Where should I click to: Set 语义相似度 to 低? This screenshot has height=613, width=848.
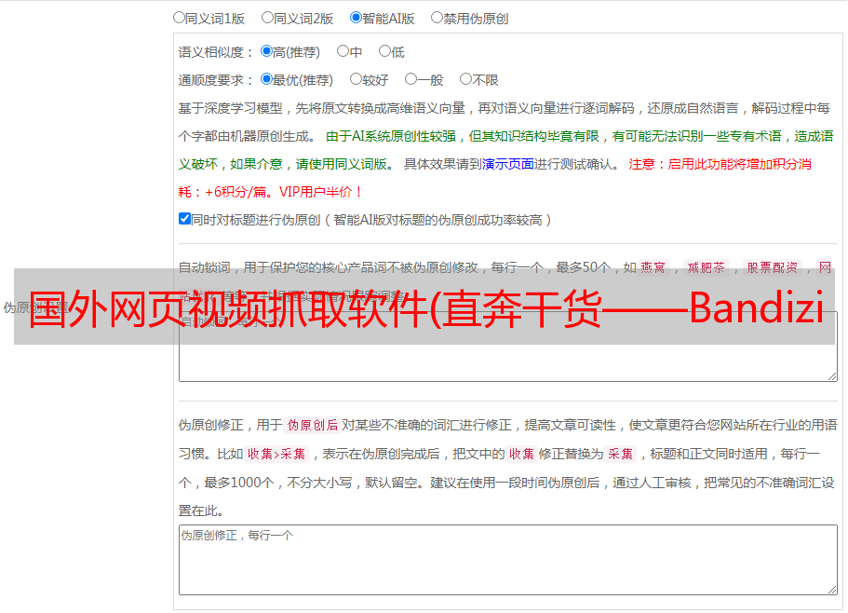384,51
